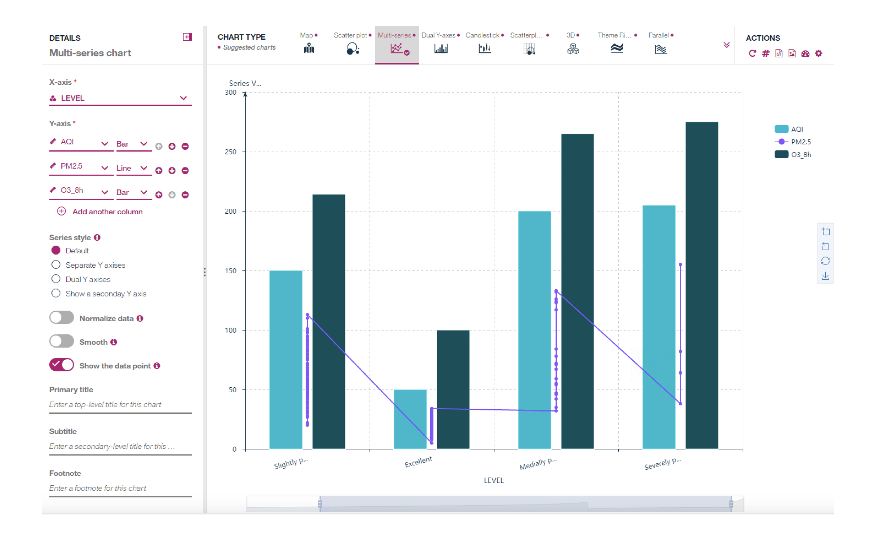Open the X-axis LEVEL dropdown

(183, 98)
